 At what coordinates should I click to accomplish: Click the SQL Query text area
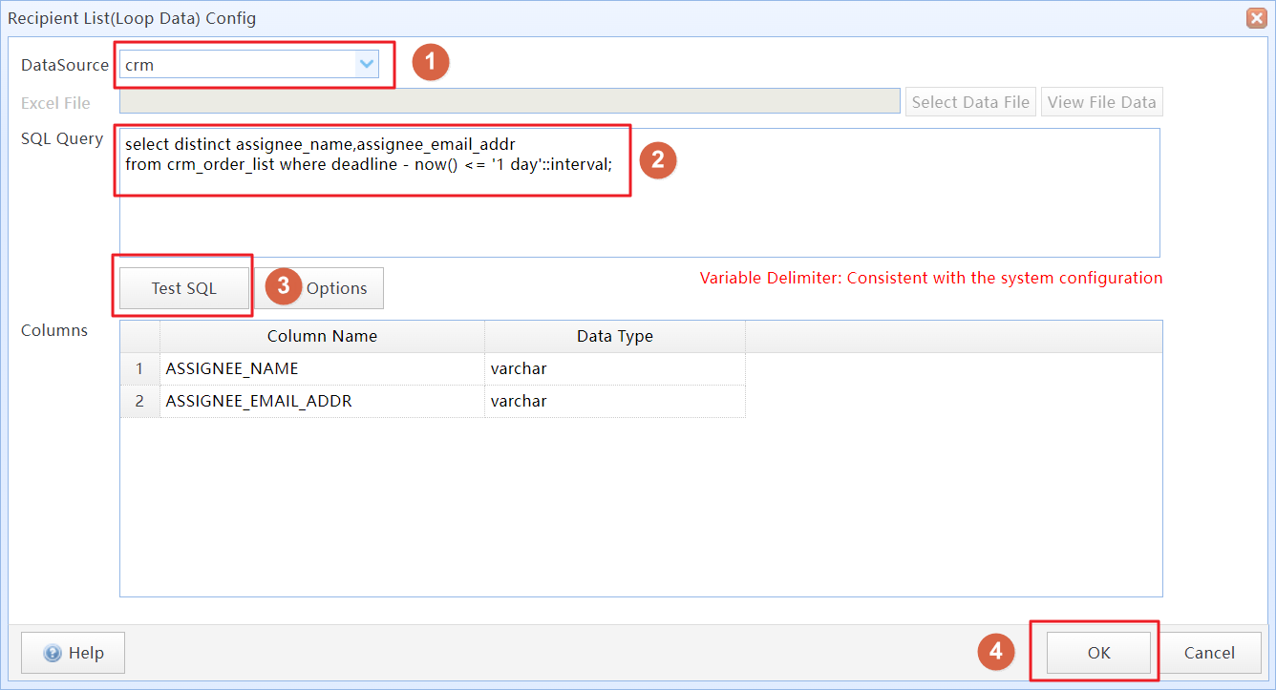point(639,193)
